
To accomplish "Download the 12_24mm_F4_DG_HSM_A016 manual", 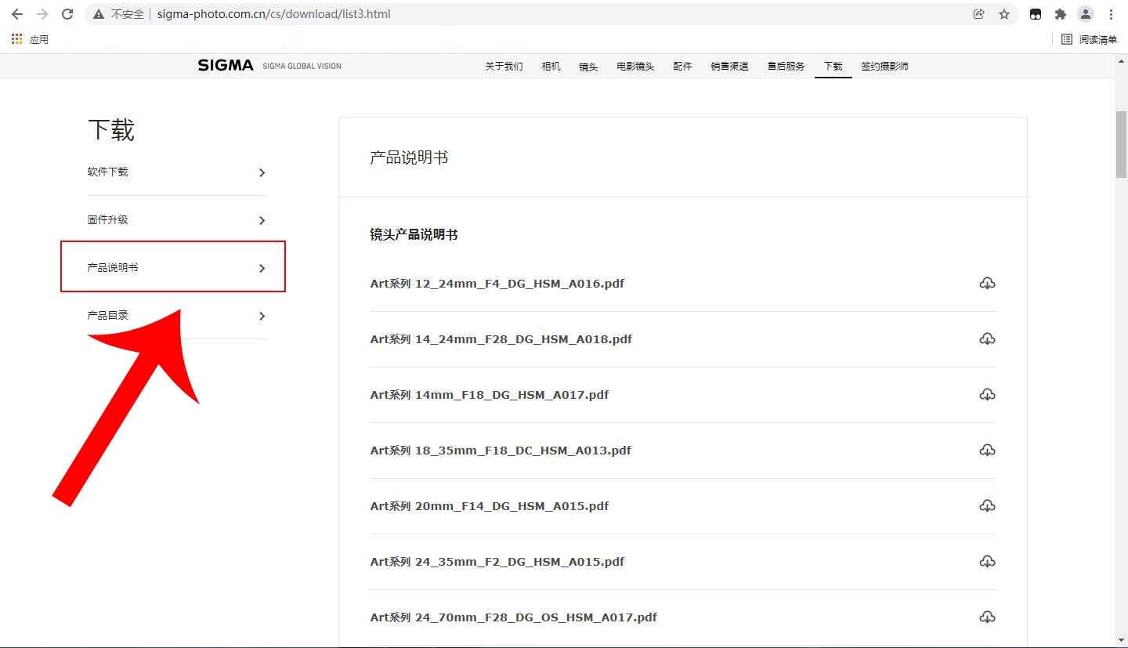I will [987, 283].
